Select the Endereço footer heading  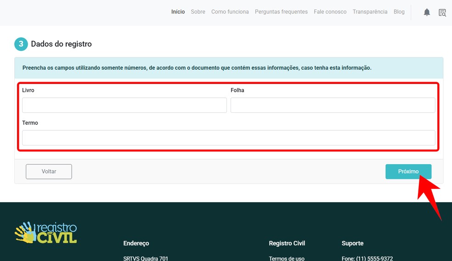pos(136,243)
